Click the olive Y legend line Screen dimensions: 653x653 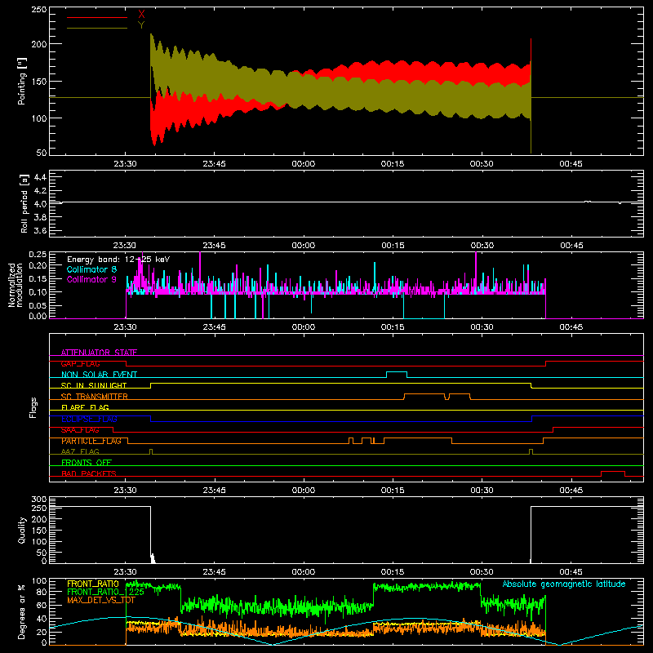click(97, 29)
